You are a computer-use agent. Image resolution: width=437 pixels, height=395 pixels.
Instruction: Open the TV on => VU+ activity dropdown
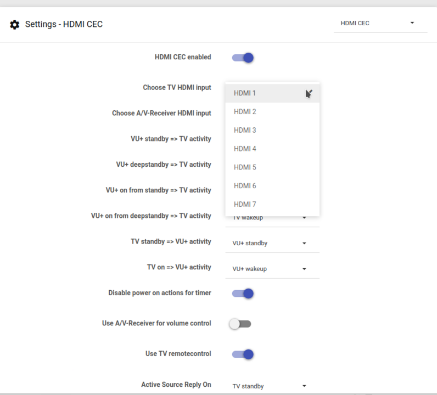[x=272, y=269]
